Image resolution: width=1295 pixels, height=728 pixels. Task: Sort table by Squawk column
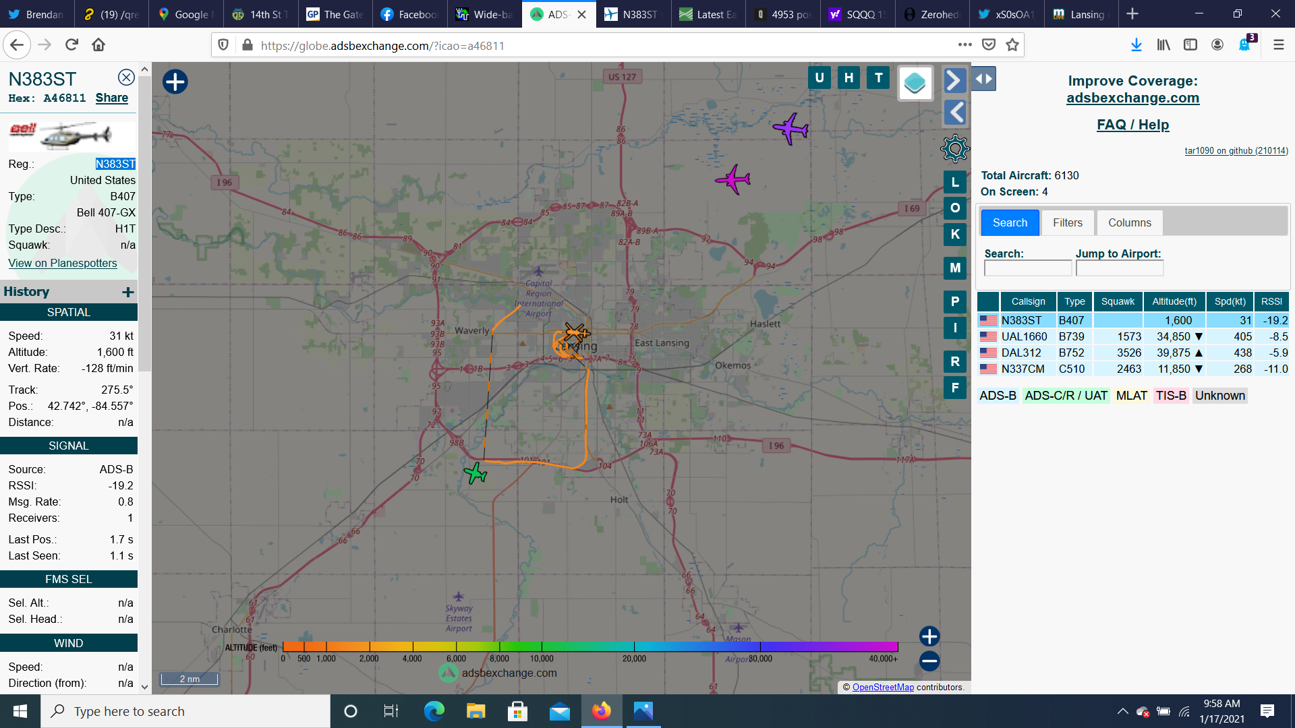pyautogui.click(x=1118, y=301)
